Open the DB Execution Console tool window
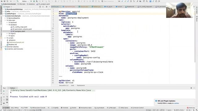 coord(38,108)
